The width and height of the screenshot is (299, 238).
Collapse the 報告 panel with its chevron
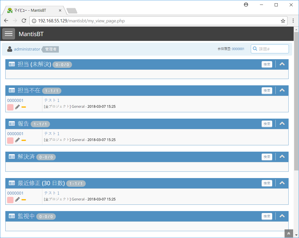point(282,123)
